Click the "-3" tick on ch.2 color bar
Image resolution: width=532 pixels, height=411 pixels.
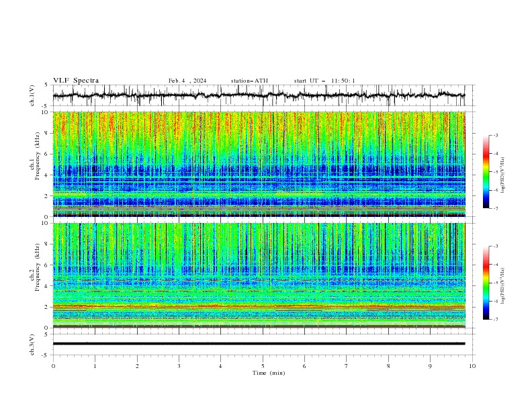(495, 246)
